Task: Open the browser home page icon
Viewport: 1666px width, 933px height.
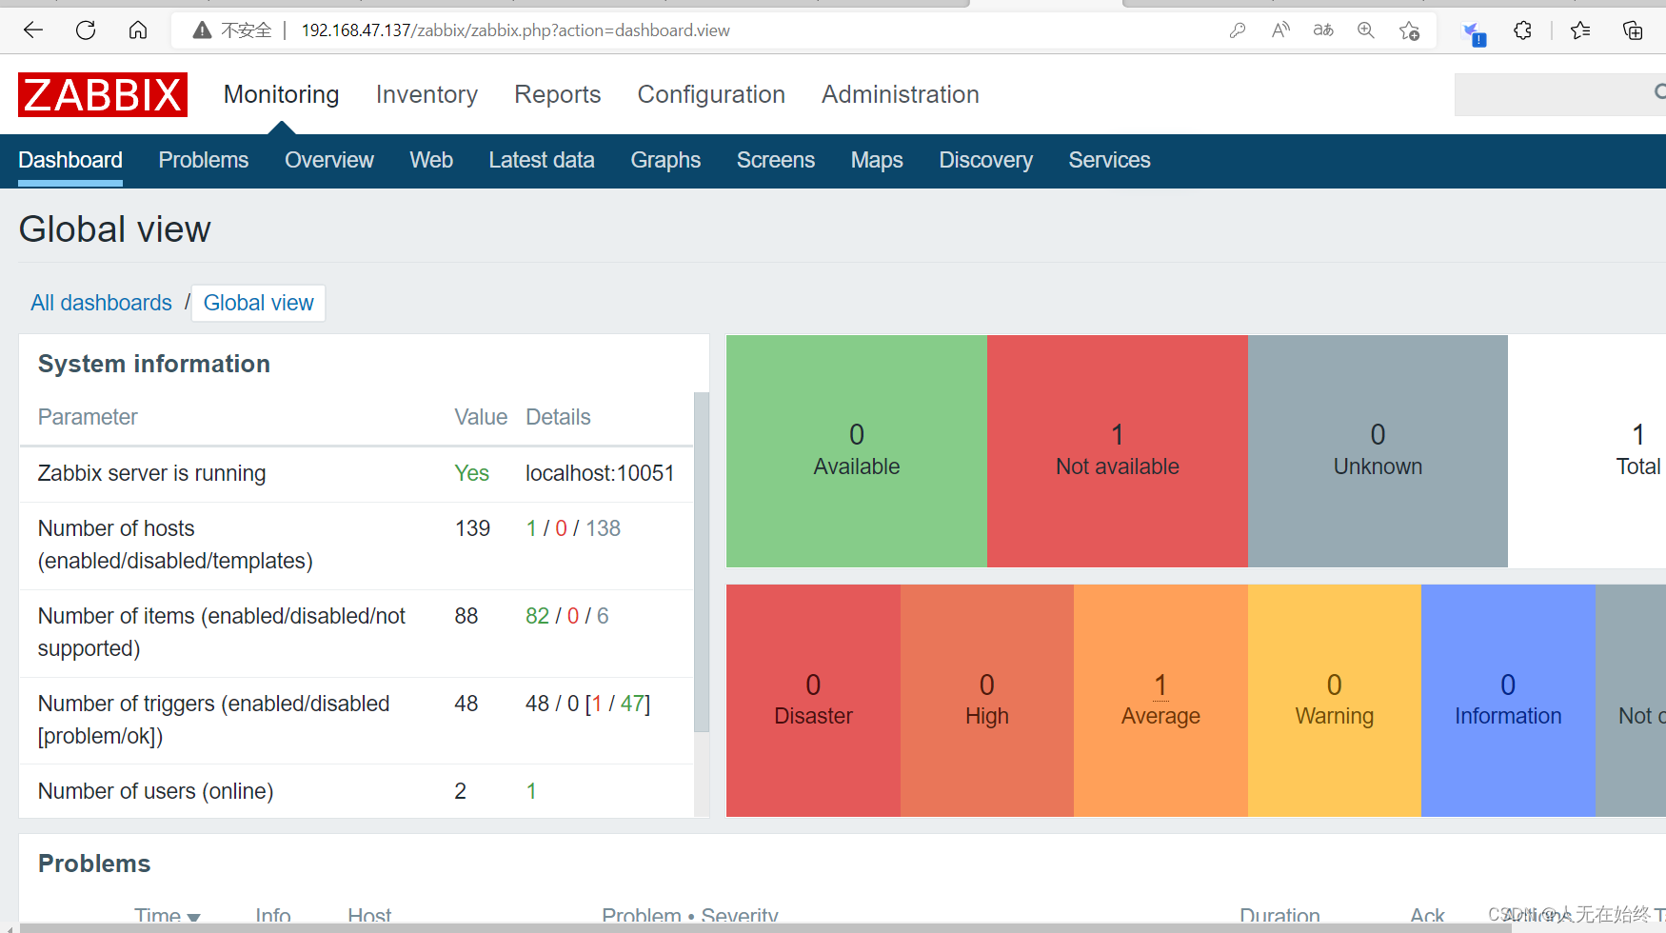Action: point(138,30)
